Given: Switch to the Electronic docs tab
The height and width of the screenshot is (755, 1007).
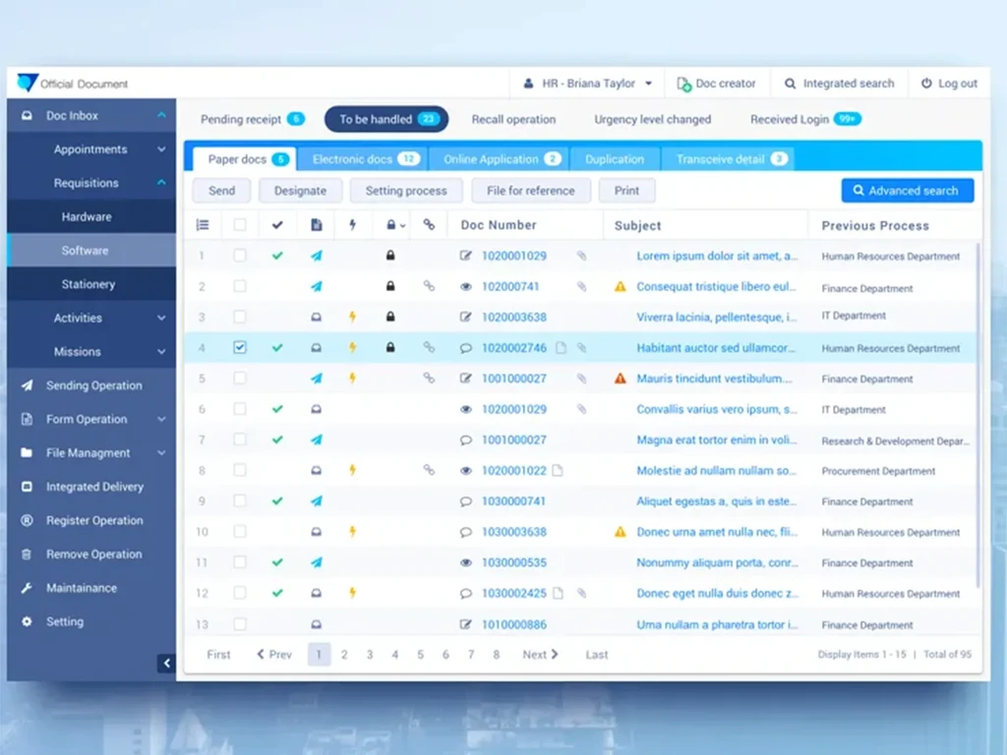Looking at the screenshot, I should (366, 159).
